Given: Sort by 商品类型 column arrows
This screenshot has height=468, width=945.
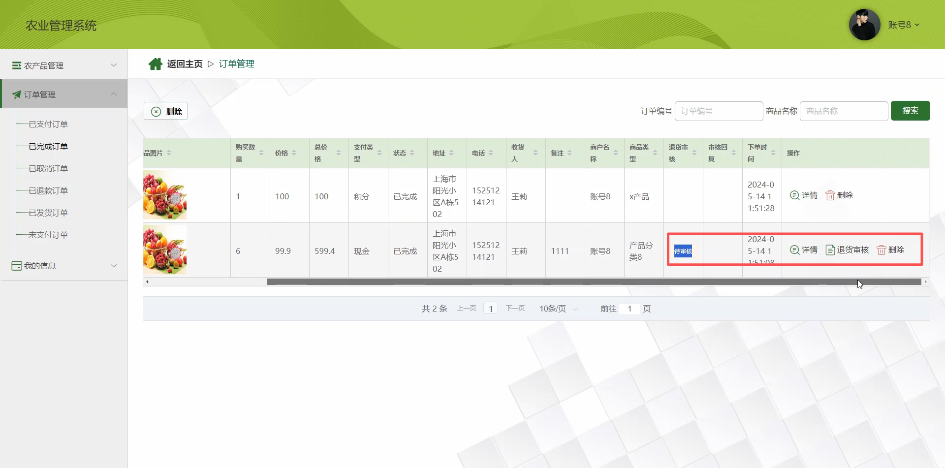Looking at the screenshot, I should (655, 153).
